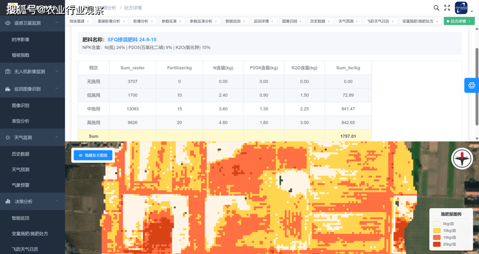Click the camera icon for 无人机影像监测

tap(8, 72)
